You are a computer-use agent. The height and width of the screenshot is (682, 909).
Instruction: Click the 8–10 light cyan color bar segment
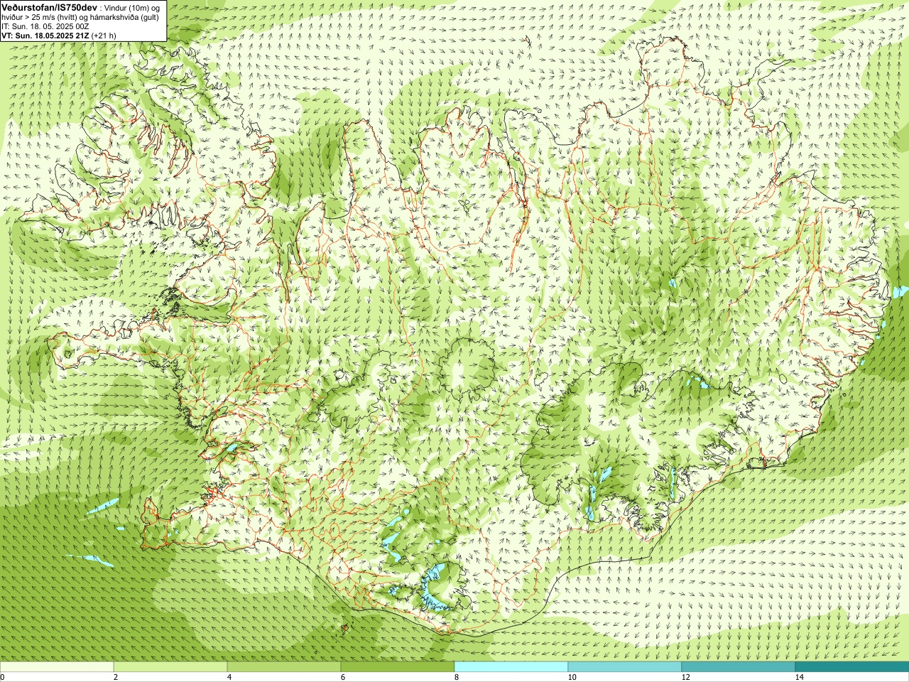(x=511, y=667)
